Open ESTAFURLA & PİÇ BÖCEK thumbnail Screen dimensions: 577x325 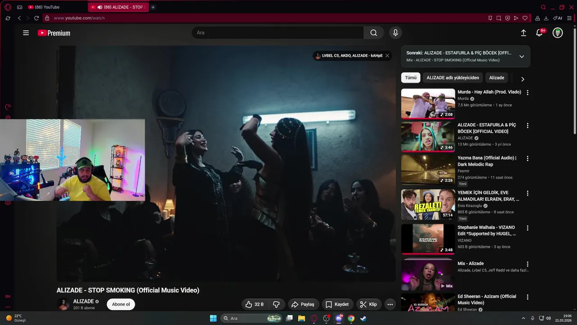pos(428,136)
